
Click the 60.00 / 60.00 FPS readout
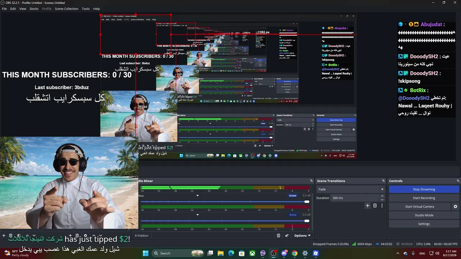tap(446, 244)
